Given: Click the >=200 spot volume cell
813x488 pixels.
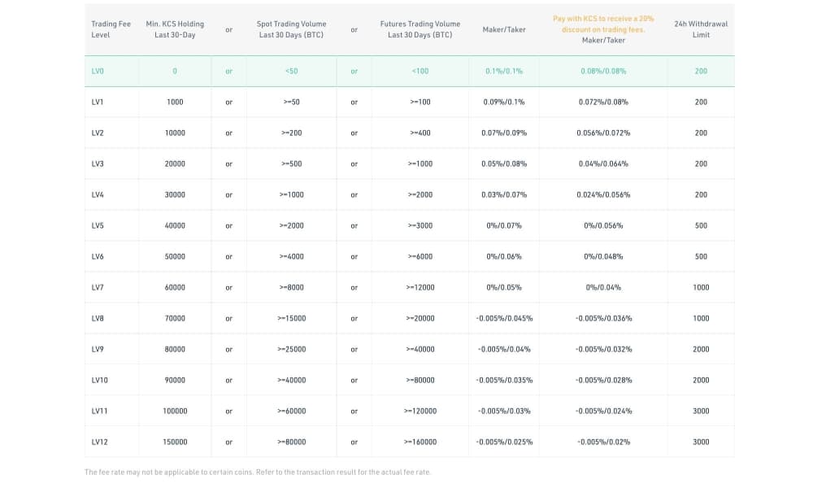Looking at the screenshot, I should [291, 133].
